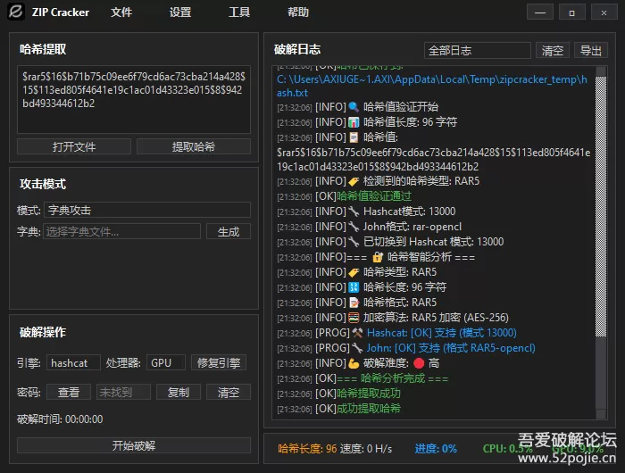The width and height of the screenshot is (625, 473).
Task: Click inside the hash text box
Action: pyautogui.click(x=134, y=100)
